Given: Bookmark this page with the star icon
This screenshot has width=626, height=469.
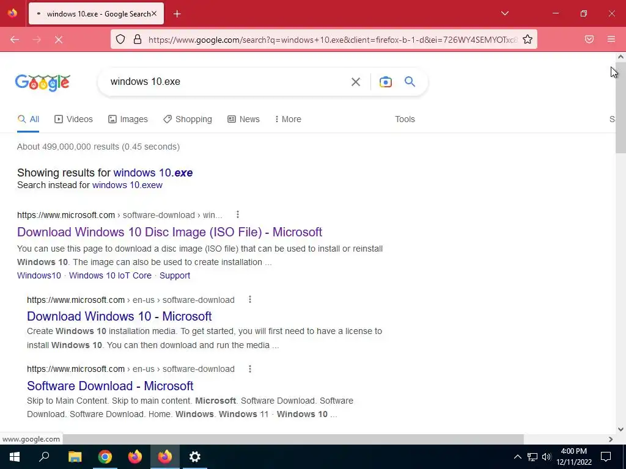Looking at the screenshot, I should (528, 39).
